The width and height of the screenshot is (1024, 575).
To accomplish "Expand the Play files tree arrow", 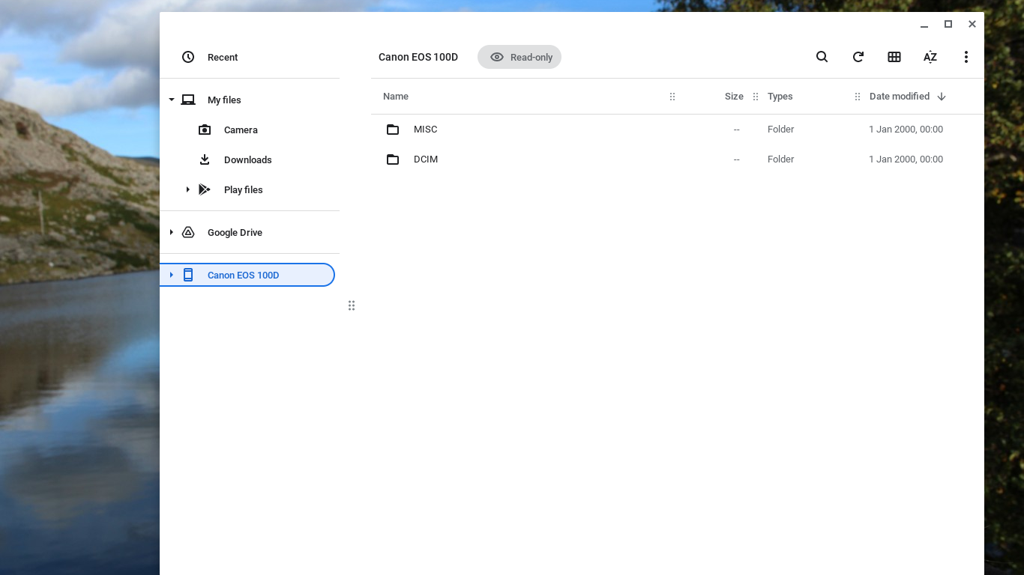I will pyautogui.click(x=188, y=189).
